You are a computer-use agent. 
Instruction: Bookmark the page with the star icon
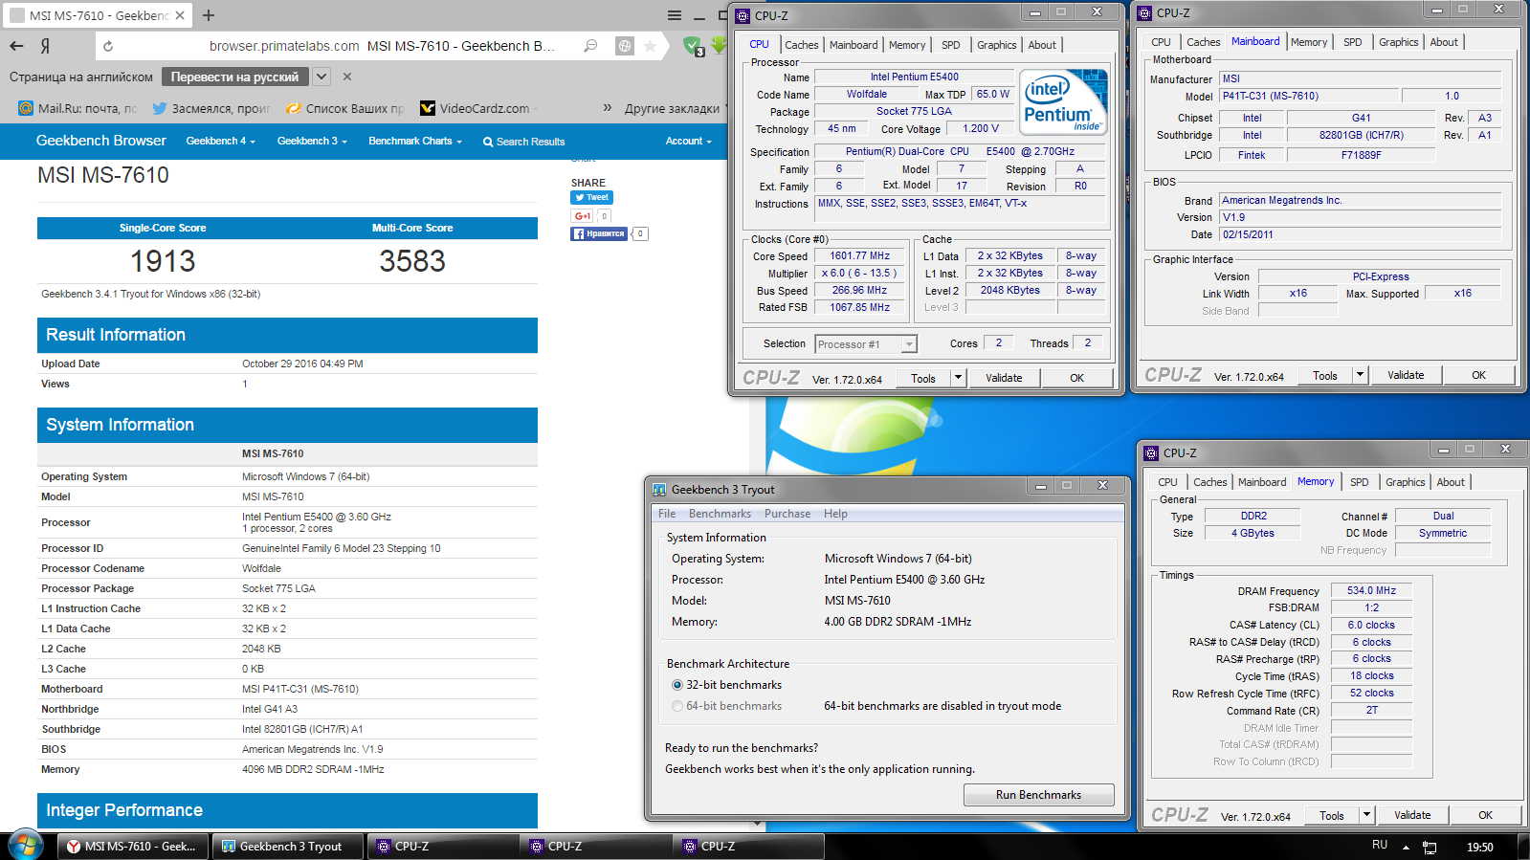point(651,46)
